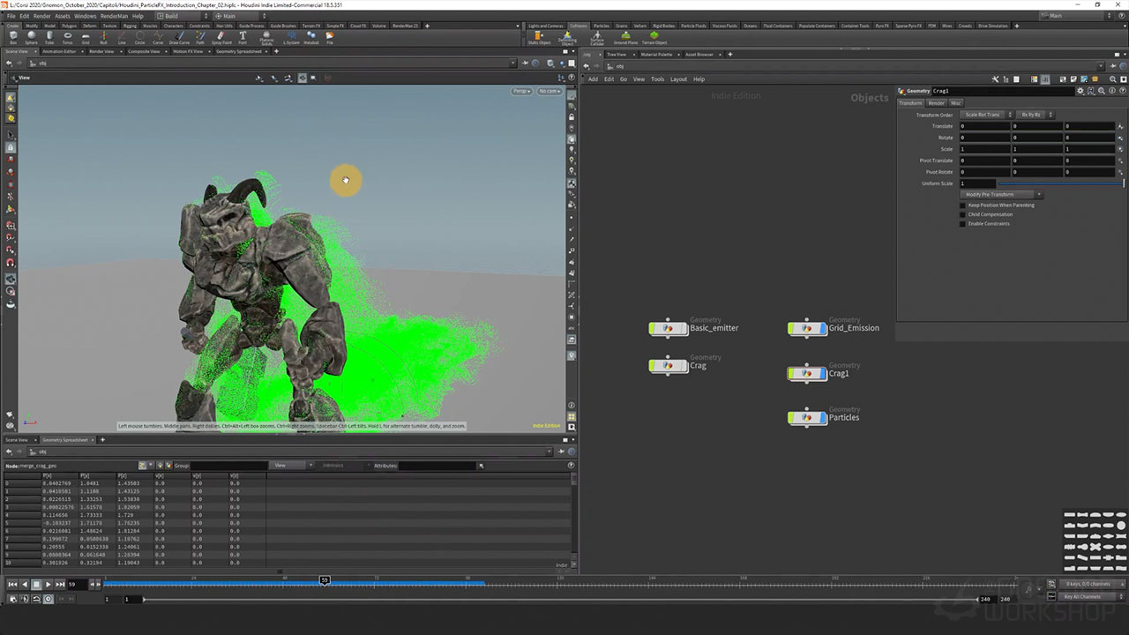Switch to the Render parameter tab
The image size is (1129, 635).
click(x=936, y=103)
